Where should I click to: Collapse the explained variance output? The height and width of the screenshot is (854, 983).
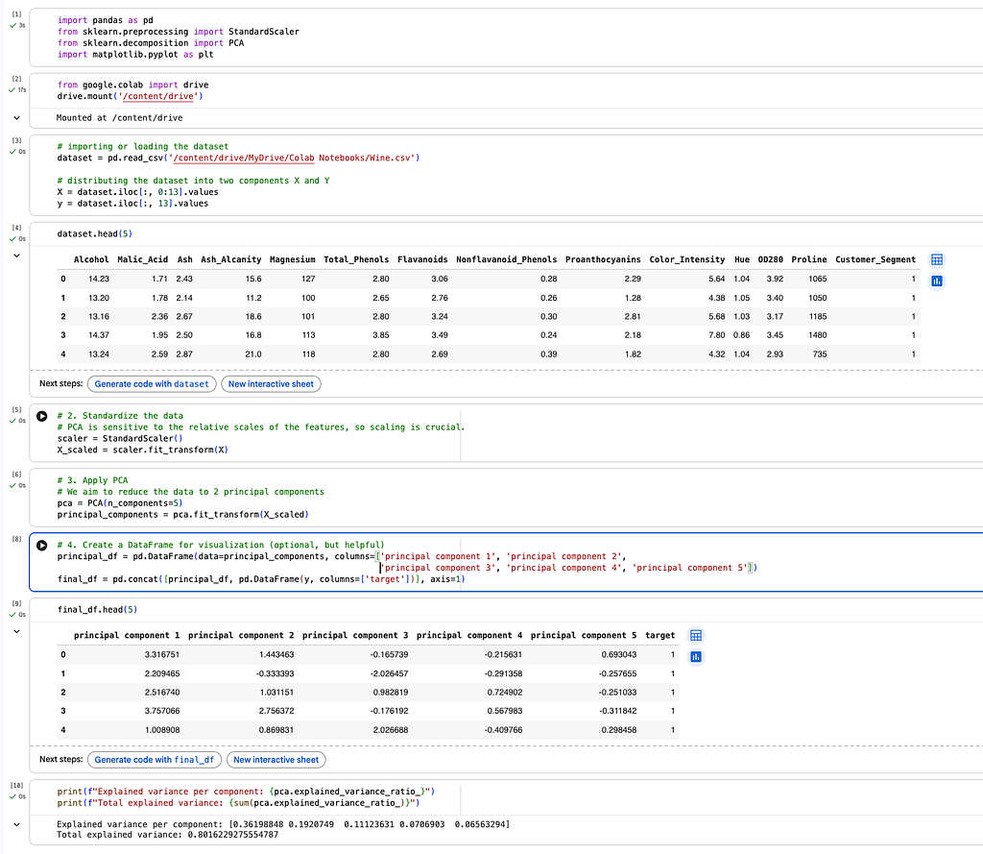17,824
